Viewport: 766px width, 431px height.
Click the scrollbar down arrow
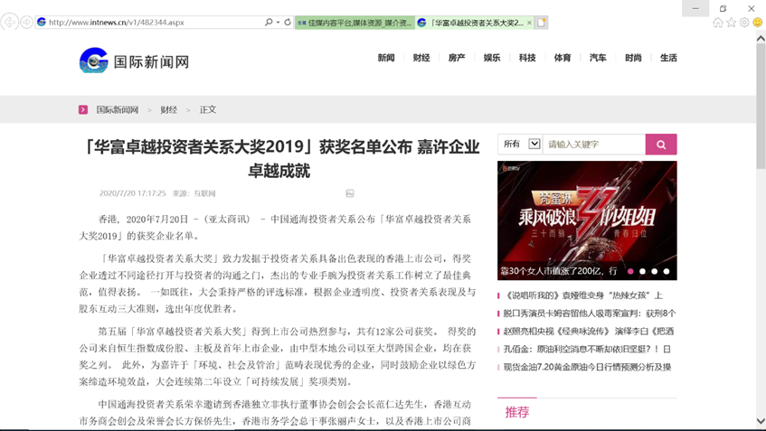tap(761, 421)
